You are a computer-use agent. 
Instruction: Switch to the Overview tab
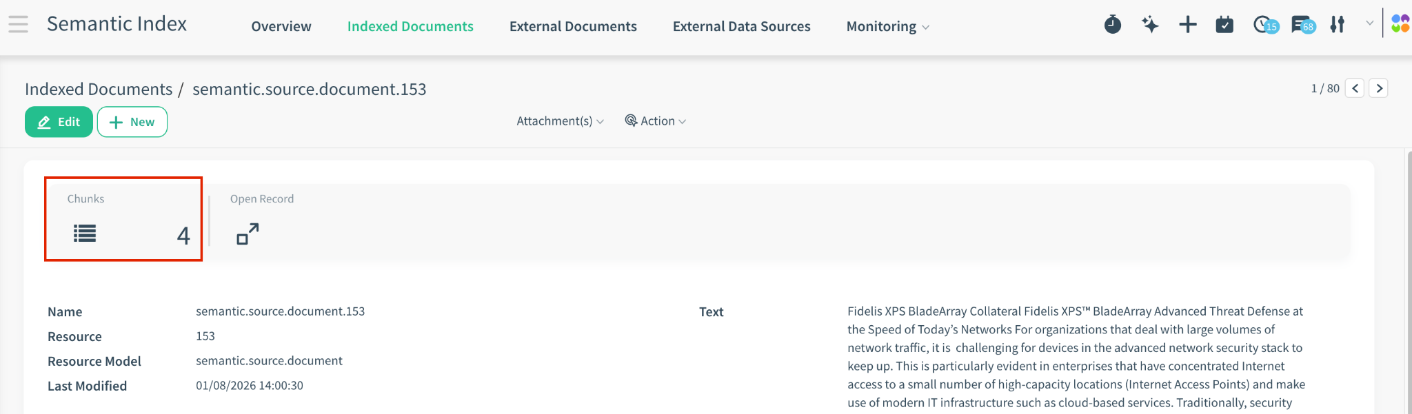[x=281, y=26]
